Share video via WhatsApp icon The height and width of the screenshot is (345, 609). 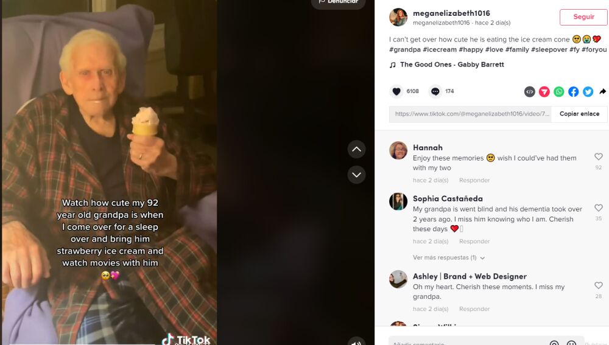pyautogui.click(x=559, y=92)
